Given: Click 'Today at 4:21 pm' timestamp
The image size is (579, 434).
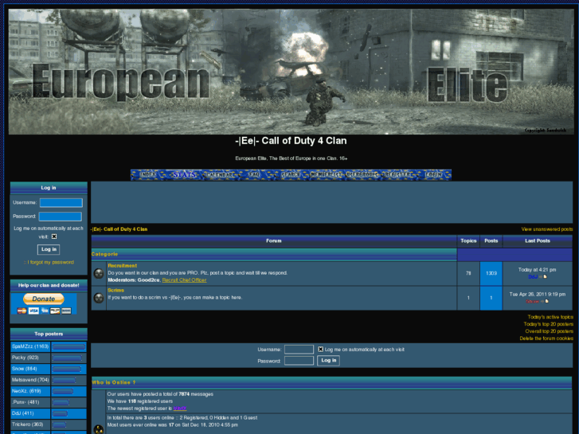Looking at the screenshot, I should click(x=537, y=270).
